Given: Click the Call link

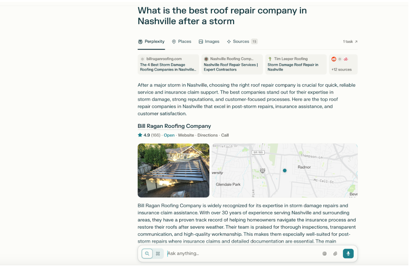Looking at the screenshot, I should coord(225,135).
